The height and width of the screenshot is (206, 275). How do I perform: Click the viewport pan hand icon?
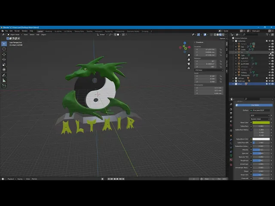(x=189, y=60)
